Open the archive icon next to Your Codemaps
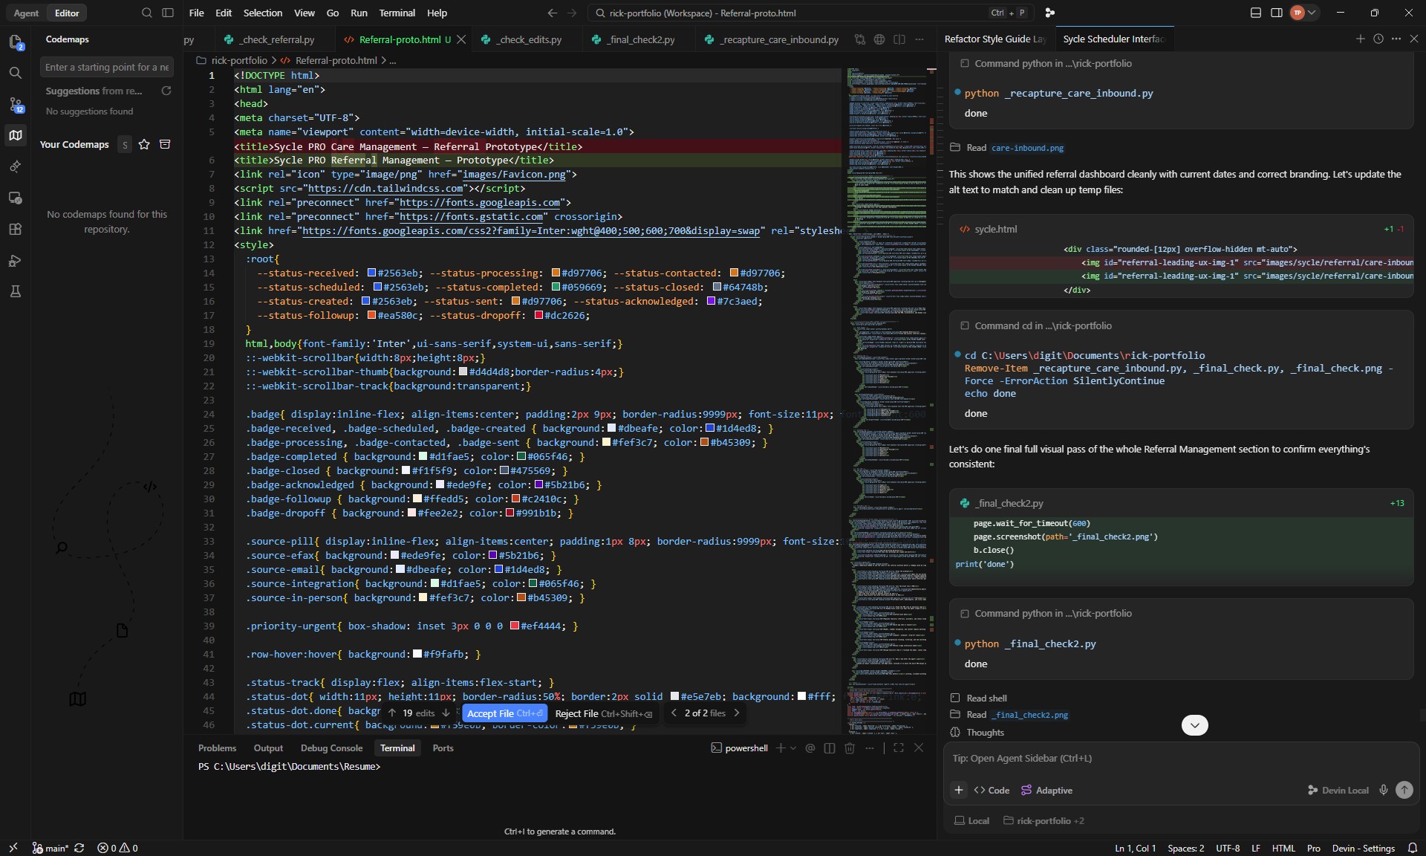This screenshot has width=1426, height=856. coord(165,144)
